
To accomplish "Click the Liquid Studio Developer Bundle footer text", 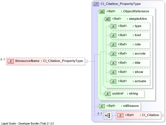I will coord(28,124).
